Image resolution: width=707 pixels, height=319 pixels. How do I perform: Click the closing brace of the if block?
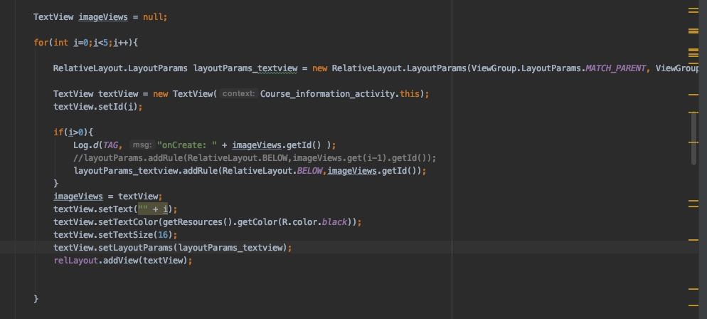tap(56, 183)
